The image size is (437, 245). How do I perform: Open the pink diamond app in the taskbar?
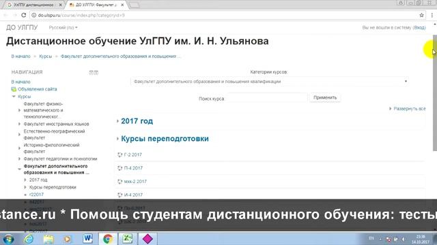click(147, 239)
